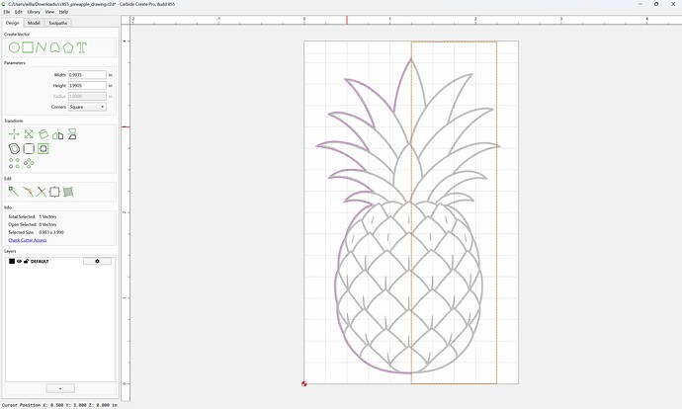
Task: Open the Corners dropdown
Action: [x=87, y=107]
